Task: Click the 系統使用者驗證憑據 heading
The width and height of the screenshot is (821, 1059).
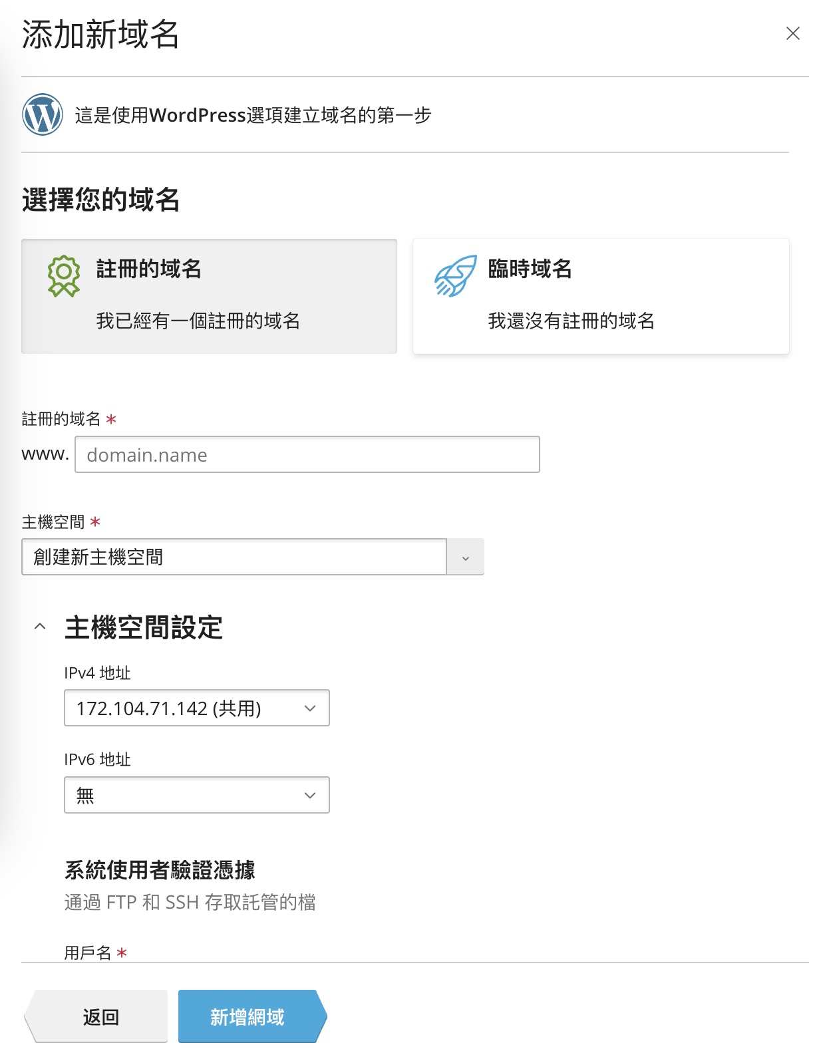Action: tap(160, 870)
